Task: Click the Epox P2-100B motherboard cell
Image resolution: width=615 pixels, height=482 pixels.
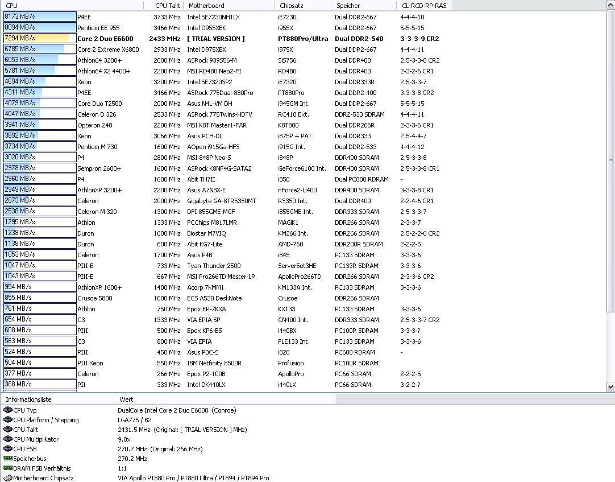Action: pyautogui.click(x=206, y=373)
